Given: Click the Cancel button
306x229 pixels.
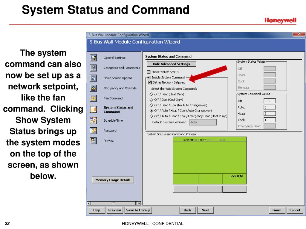Looking at the screenshot, I should (x=295, y=210).
